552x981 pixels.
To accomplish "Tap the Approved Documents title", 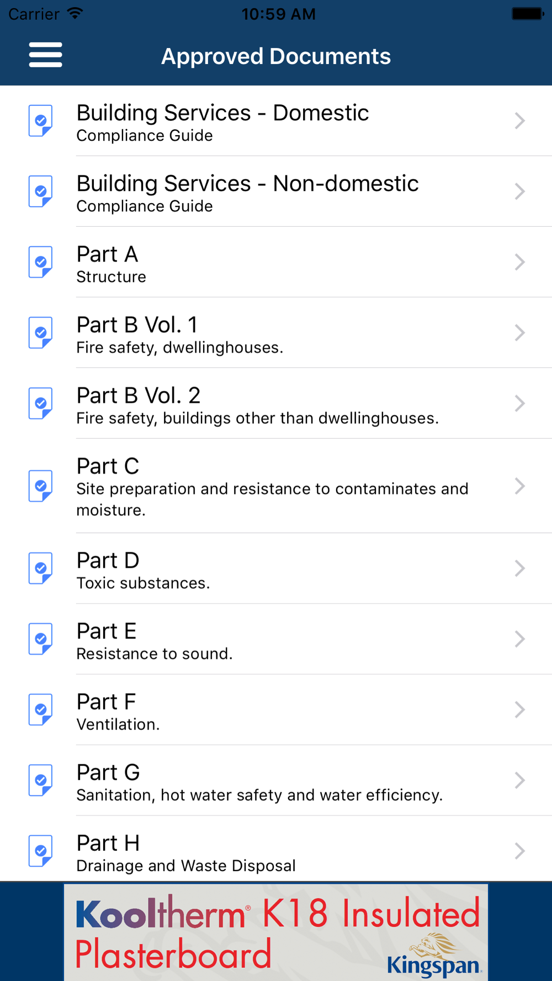I will point(276,56).
